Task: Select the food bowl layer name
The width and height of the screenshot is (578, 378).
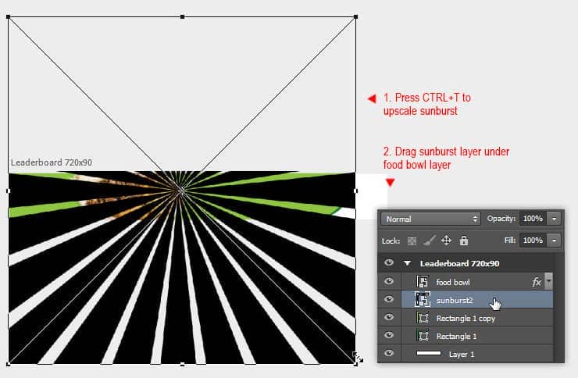Action: (453, 282)
